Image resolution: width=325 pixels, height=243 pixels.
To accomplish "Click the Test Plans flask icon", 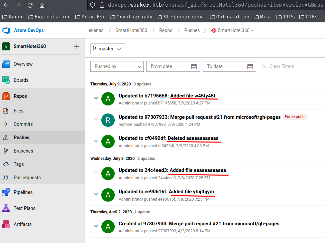I will (6, 208).
